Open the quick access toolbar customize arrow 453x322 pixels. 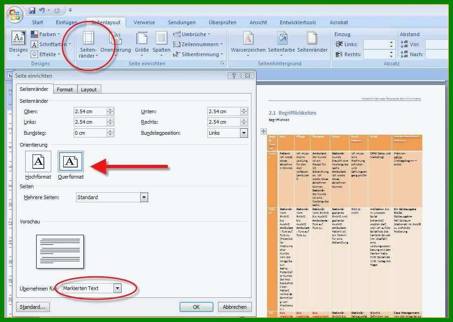[x=70, y=11]
